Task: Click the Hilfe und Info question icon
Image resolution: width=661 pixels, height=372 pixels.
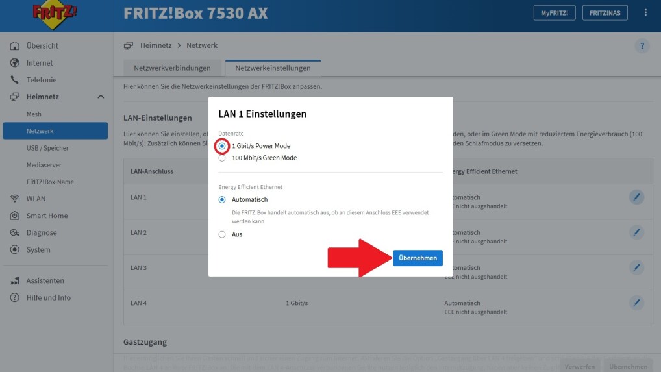Action: click(15, 297)
